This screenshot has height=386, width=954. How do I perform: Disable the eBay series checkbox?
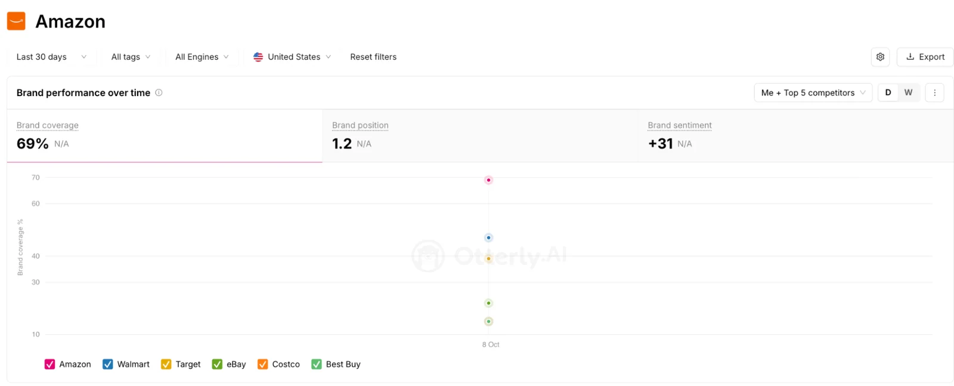(217, 364)
